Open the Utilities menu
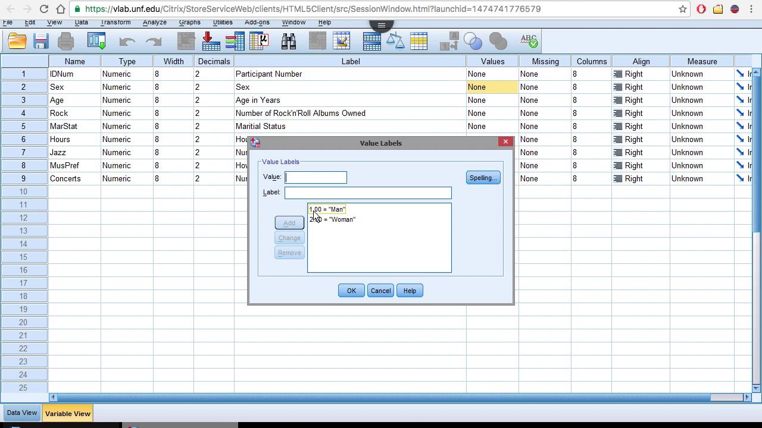 (223, 22)
